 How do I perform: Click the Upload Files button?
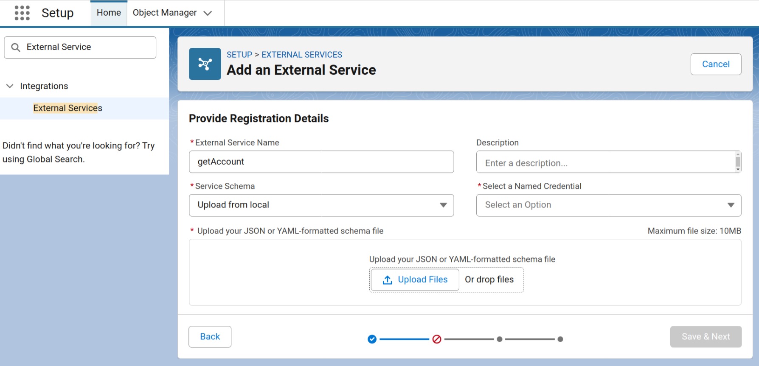(x=415, y=280)
